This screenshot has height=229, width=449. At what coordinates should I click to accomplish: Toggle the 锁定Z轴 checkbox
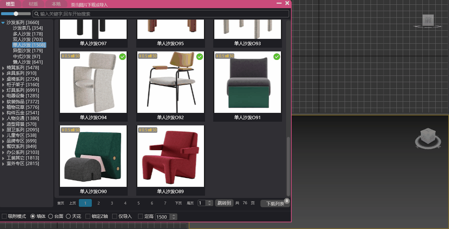click(88, 216)
